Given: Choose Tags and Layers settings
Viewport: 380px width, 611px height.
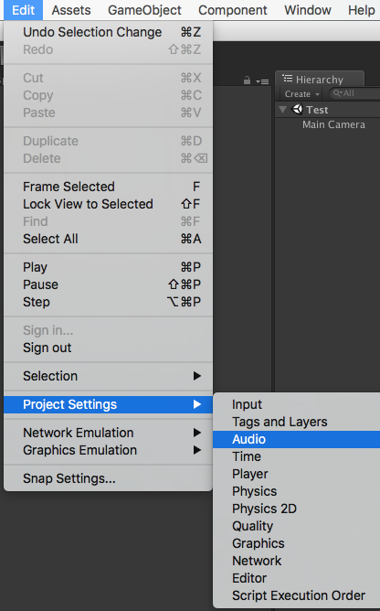Looking at the screenshot, I should click(x=297, y=422).
